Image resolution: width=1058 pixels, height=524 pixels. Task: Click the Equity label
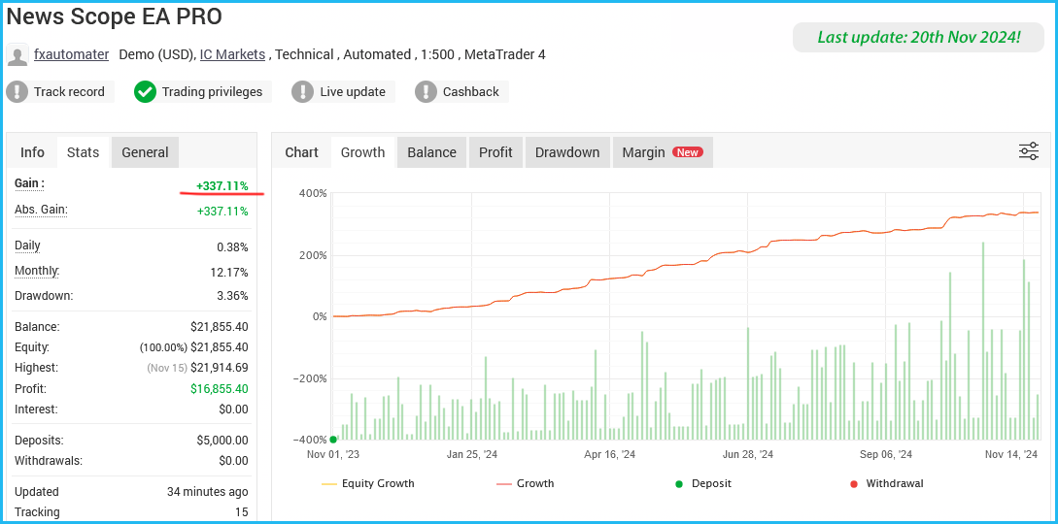point(32,347)
